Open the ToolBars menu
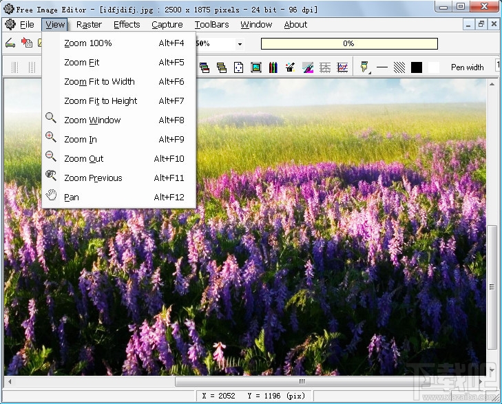Viewport: 502px width, 404px height. point(211,25)
